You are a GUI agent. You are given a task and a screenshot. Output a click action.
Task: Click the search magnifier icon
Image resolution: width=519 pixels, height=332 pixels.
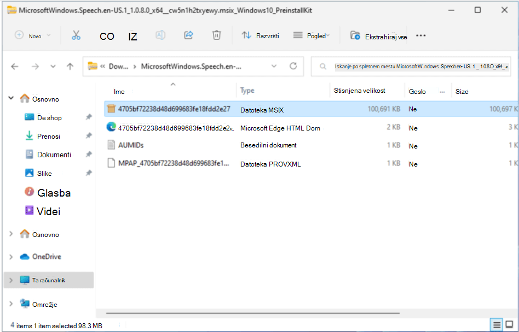click(323, 67)
